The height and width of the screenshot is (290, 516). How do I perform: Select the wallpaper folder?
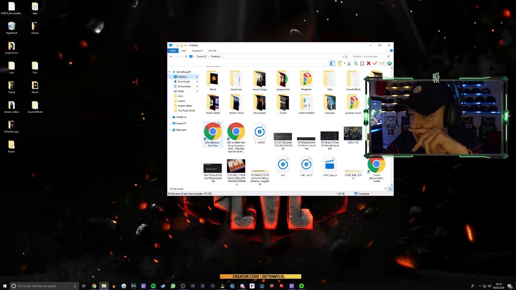point(330,104)
